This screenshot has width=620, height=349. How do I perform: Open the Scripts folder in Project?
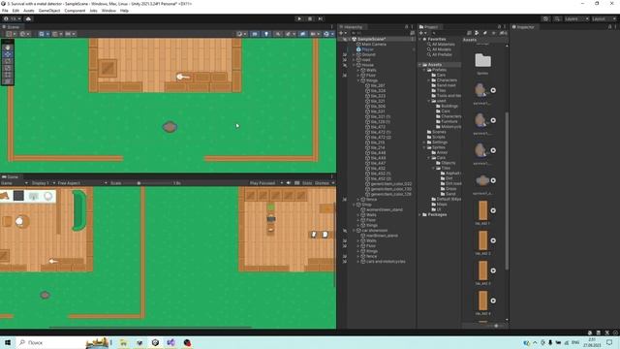tap(439, 137)
